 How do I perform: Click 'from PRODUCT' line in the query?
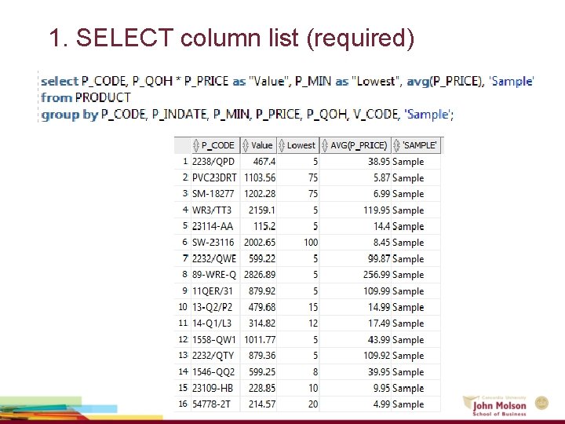click(x=86, y=97)
